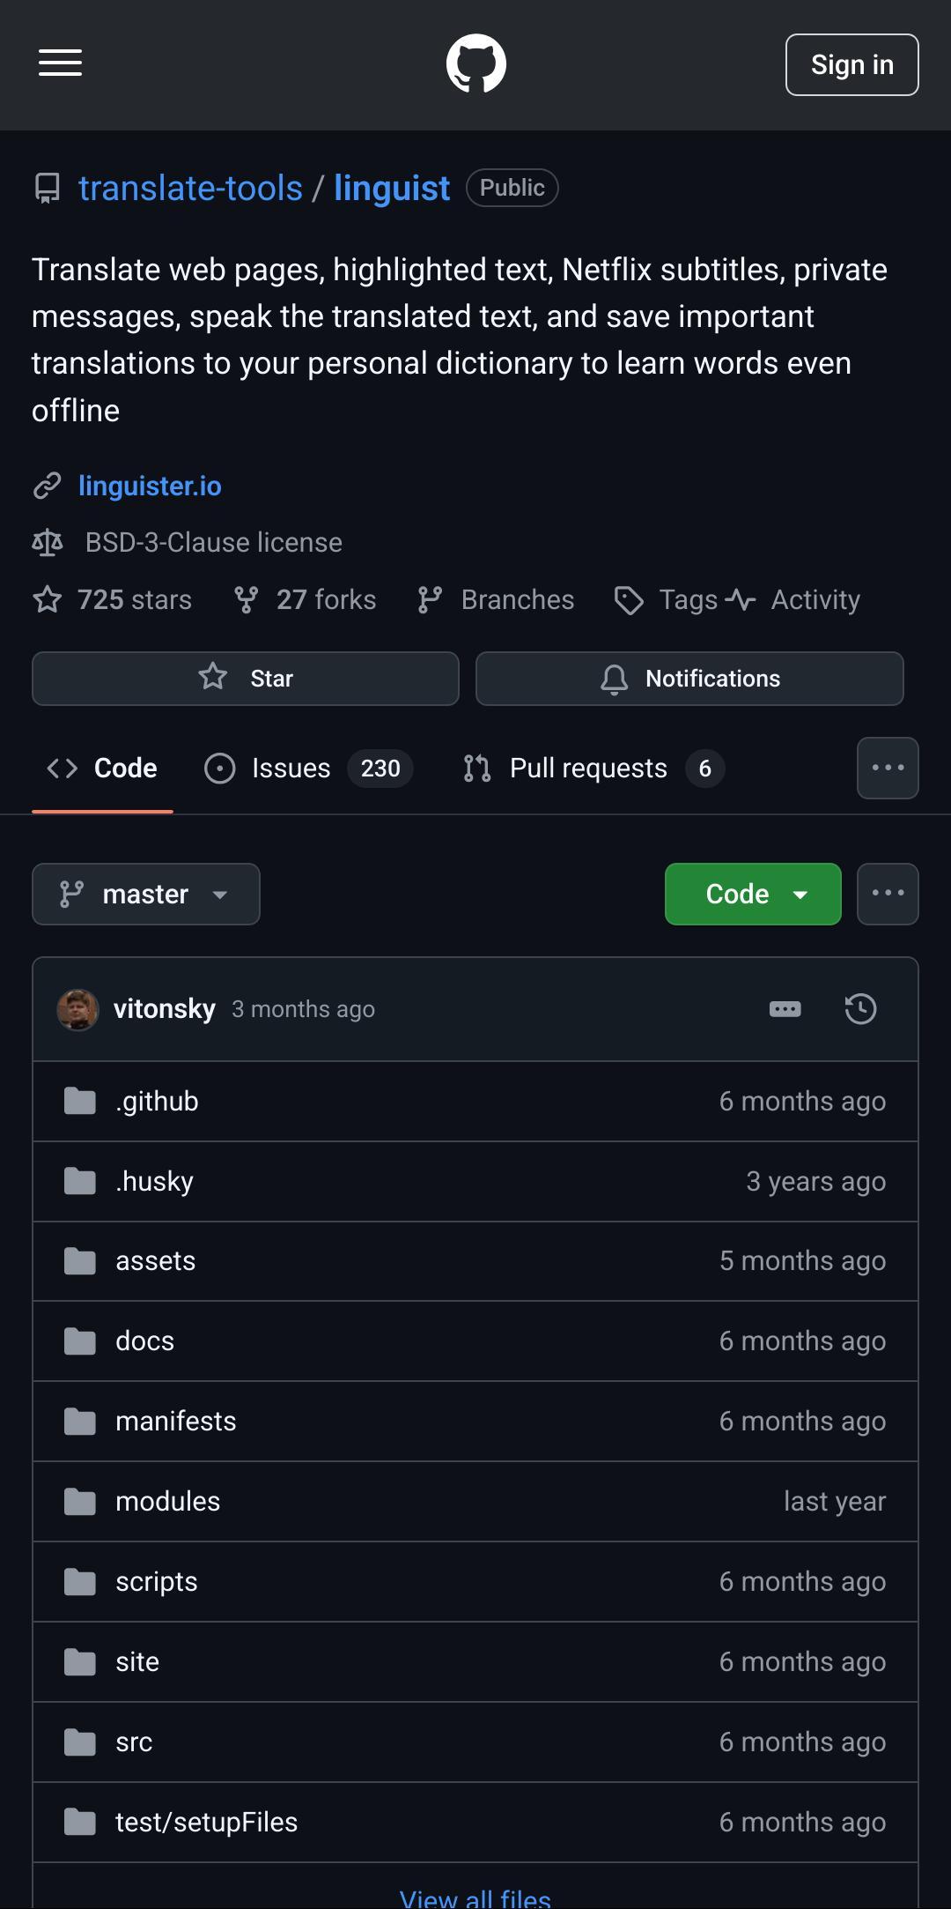Image resolution: width=951 pixels, height=1909 pixels.
Task: Open the src folder
Action: (134, 1742)
